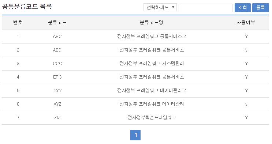This screenshot has height=144, width=272.
Task: Click the 번호 column header
Action: [18, 23]
